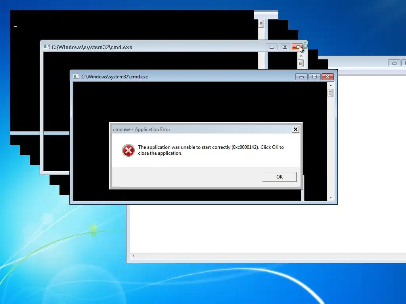Click the 'cmd.exe - Application Error' title
406x304 pixels.
142,129
